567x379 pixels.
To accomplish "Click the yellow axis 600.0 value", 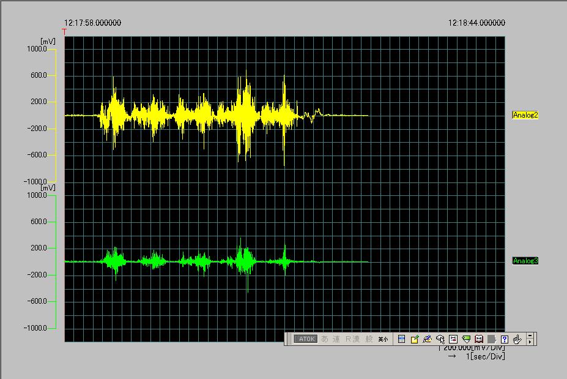I will (x=39, y=75).
